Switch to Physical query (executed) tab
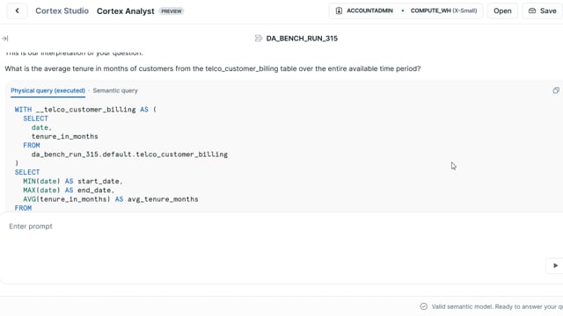Image resolution: width=563 pixels, height=316 pixels. click(x=48, y=90)
